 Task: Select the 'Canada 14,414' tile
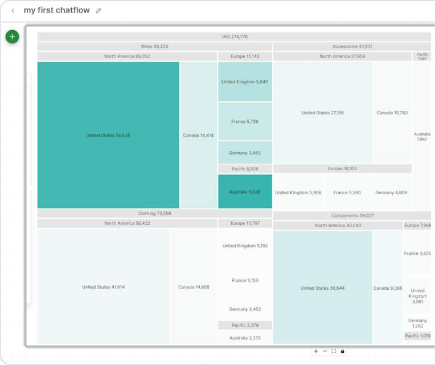coord(198,135)
